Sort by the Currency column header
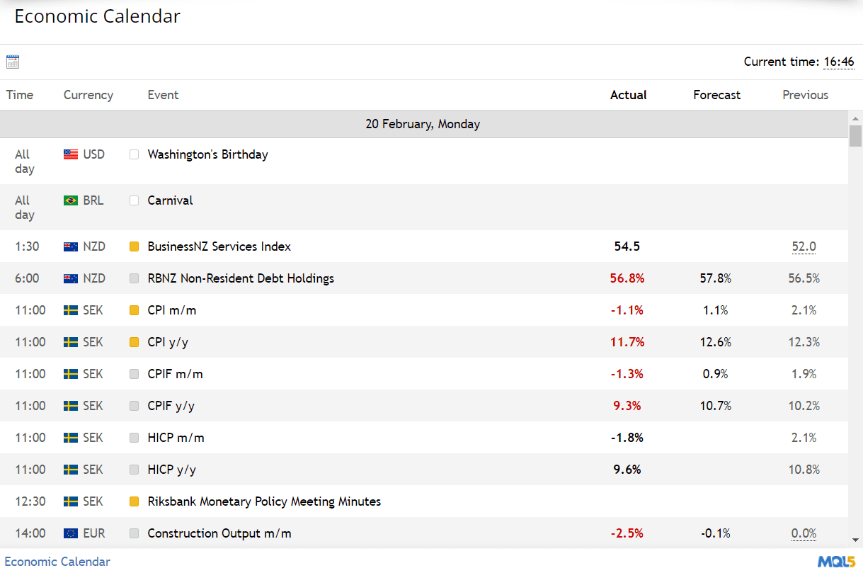Image resolution: width=863 pixels, height=573 pixels. click(88, 94)
